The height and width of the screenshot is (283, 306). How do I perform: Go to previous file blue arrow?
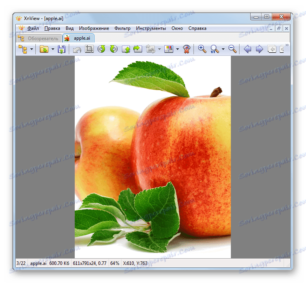click(x=247, y=49)
